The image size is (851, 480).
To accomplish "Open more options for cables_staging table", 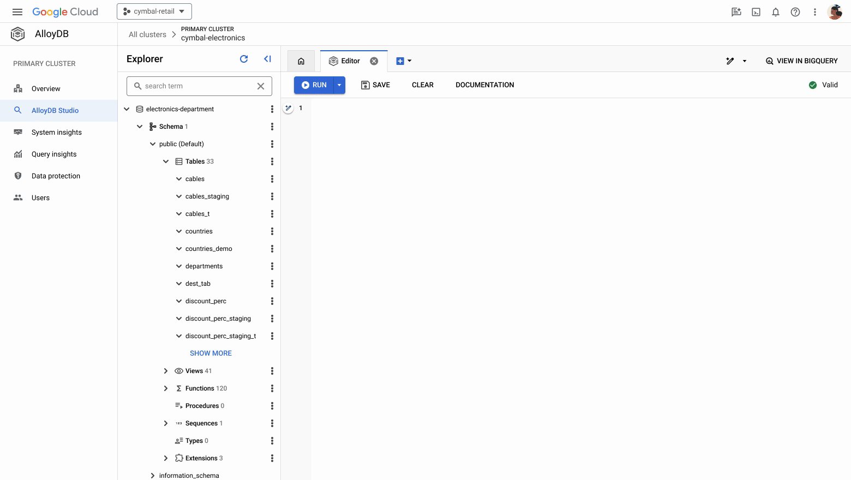I will pyautogui.click(x=272, y=196).
